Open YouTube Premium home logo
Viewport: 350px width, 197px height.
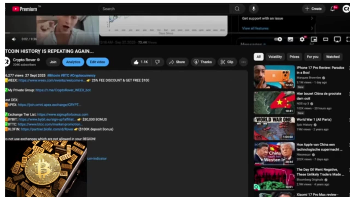pos(25,9)
